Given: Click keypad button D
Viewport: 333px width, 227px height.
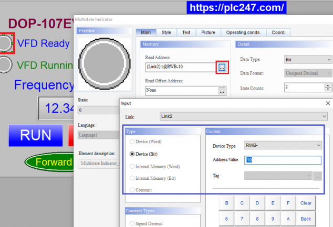Looking at the screenshot, I should pos(257,203).
